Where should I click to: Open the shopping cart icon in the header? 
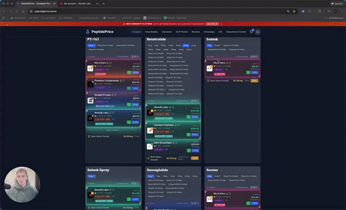point(251,31)
